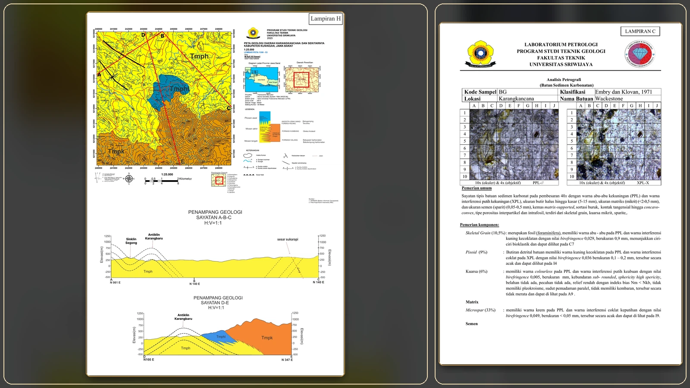Click section point C at the map edge
The height and width of the screenshot is (388, 690).
[229, 109]
